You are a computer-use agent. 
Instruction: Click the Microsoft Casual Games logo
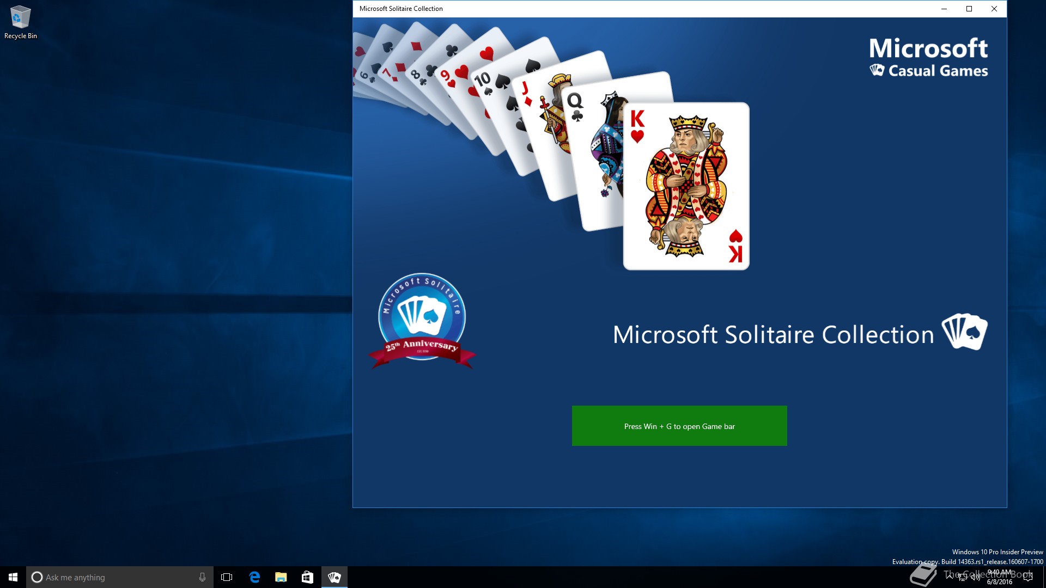[x=928, y=58]
